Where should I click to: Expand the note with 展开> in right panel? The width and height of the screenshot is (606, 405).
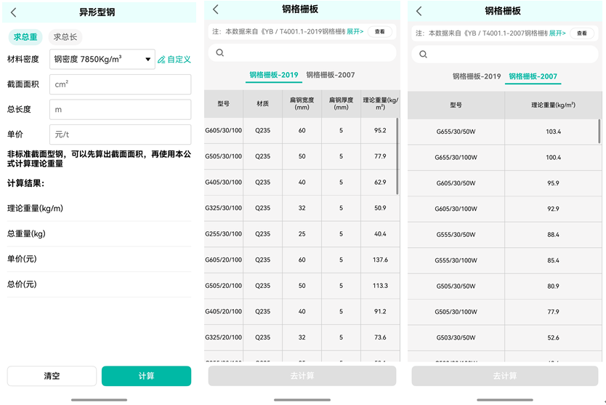[x=557, y=33]
